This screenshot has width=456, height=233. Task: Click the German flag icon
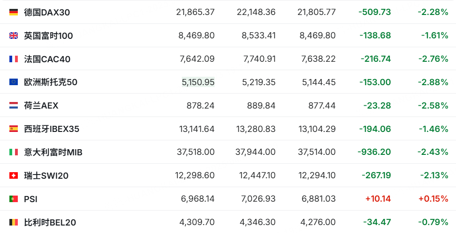(14, 12)
